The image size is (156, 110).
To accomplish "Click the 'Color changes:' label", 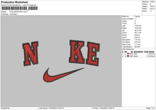I will 128,19.
